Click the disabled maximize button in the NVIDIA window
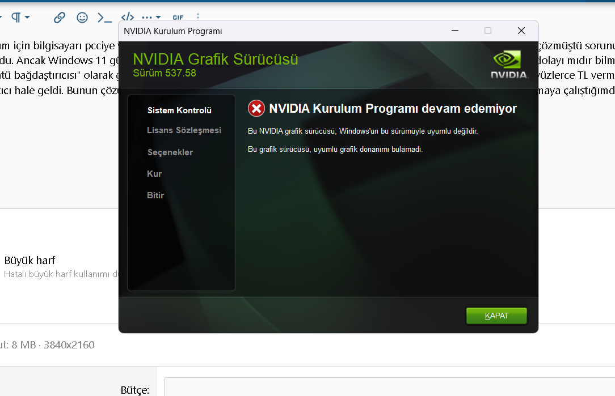The height and width of the screenshot is (396, 615). (x=488, y=31)
